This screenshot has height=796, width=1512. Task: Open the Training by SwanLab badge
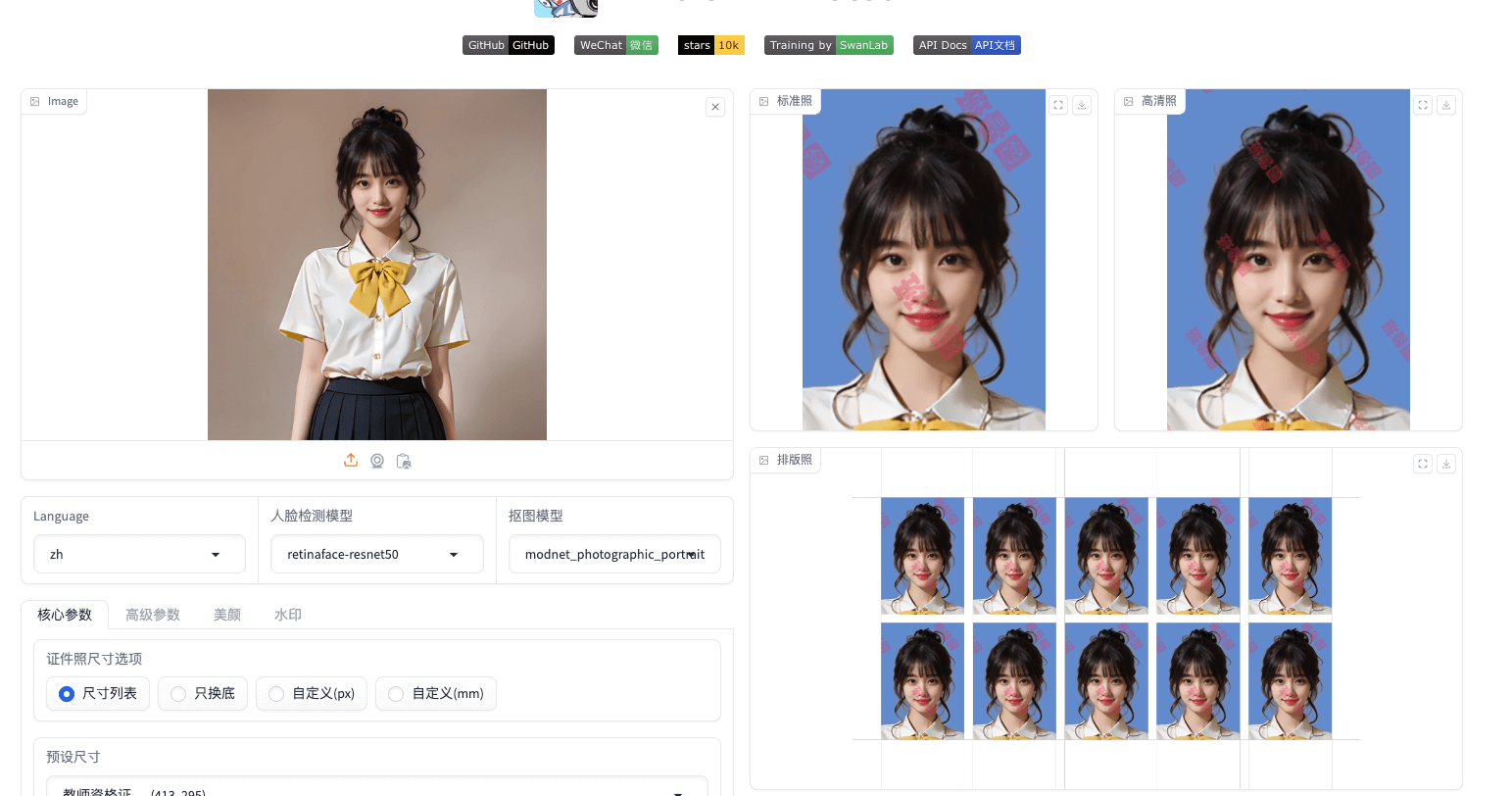click(829, 45)
